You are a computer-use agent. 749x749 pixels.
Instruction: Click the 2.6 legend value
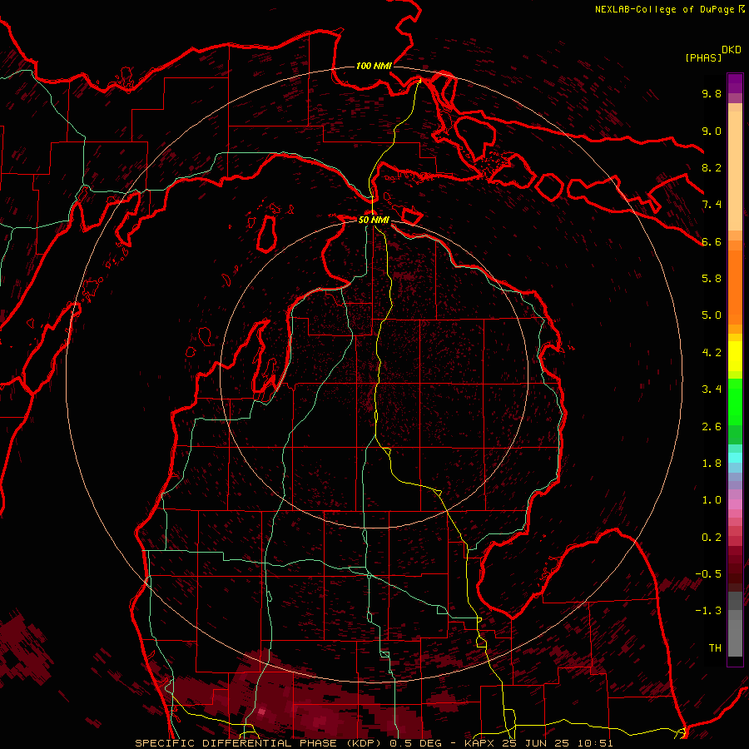click(x=712, y=427)
